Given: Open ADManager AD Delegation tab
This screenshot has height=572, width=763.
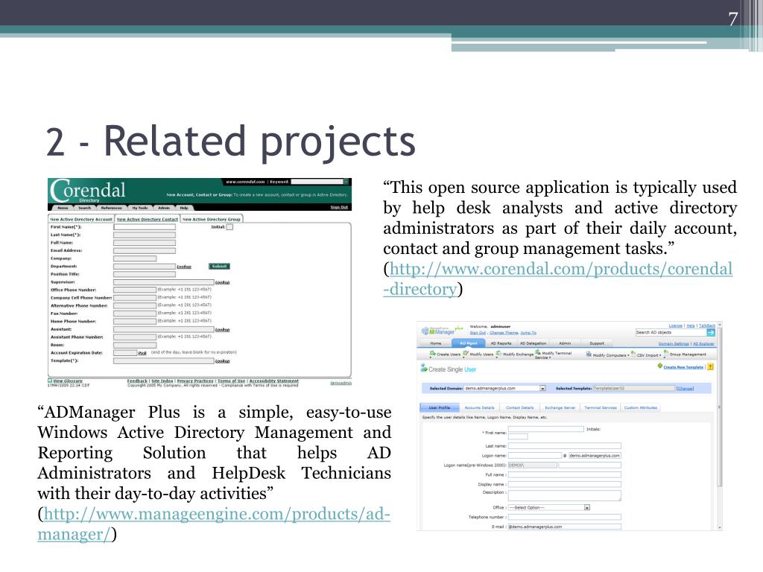Looking at the screenshot, I should 533,343.
